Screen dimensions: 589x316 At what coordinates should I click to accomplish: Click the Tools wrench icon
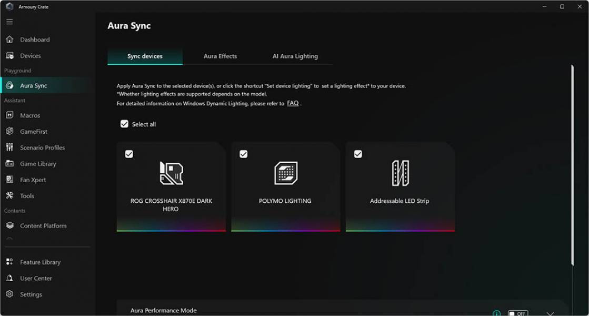(x=10, y=195)
